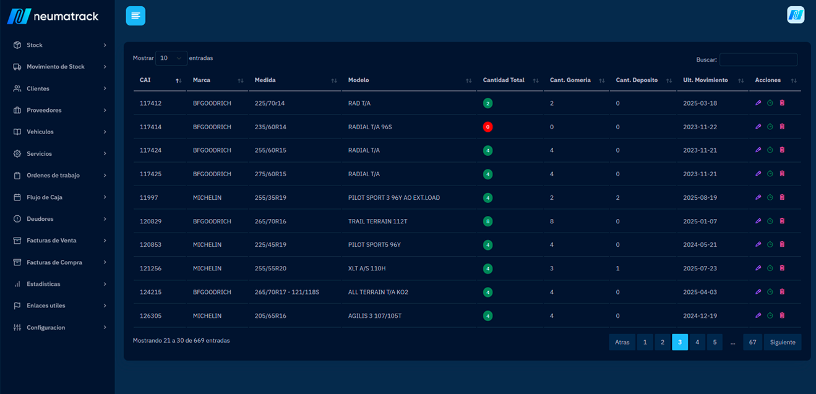Sort by Ult. Movimiento column
This screenshot has width=816, height=394.
(x=712, y=80)
